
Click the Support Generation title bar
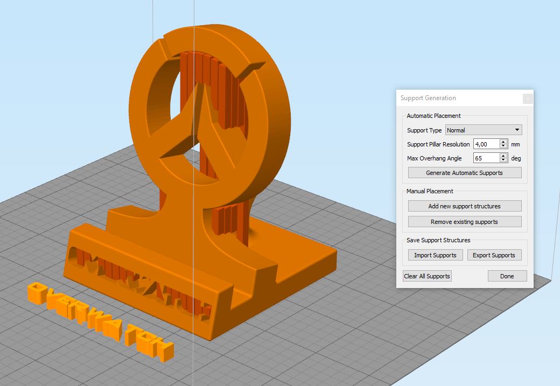pyautogui.click(x=461, y=98)
